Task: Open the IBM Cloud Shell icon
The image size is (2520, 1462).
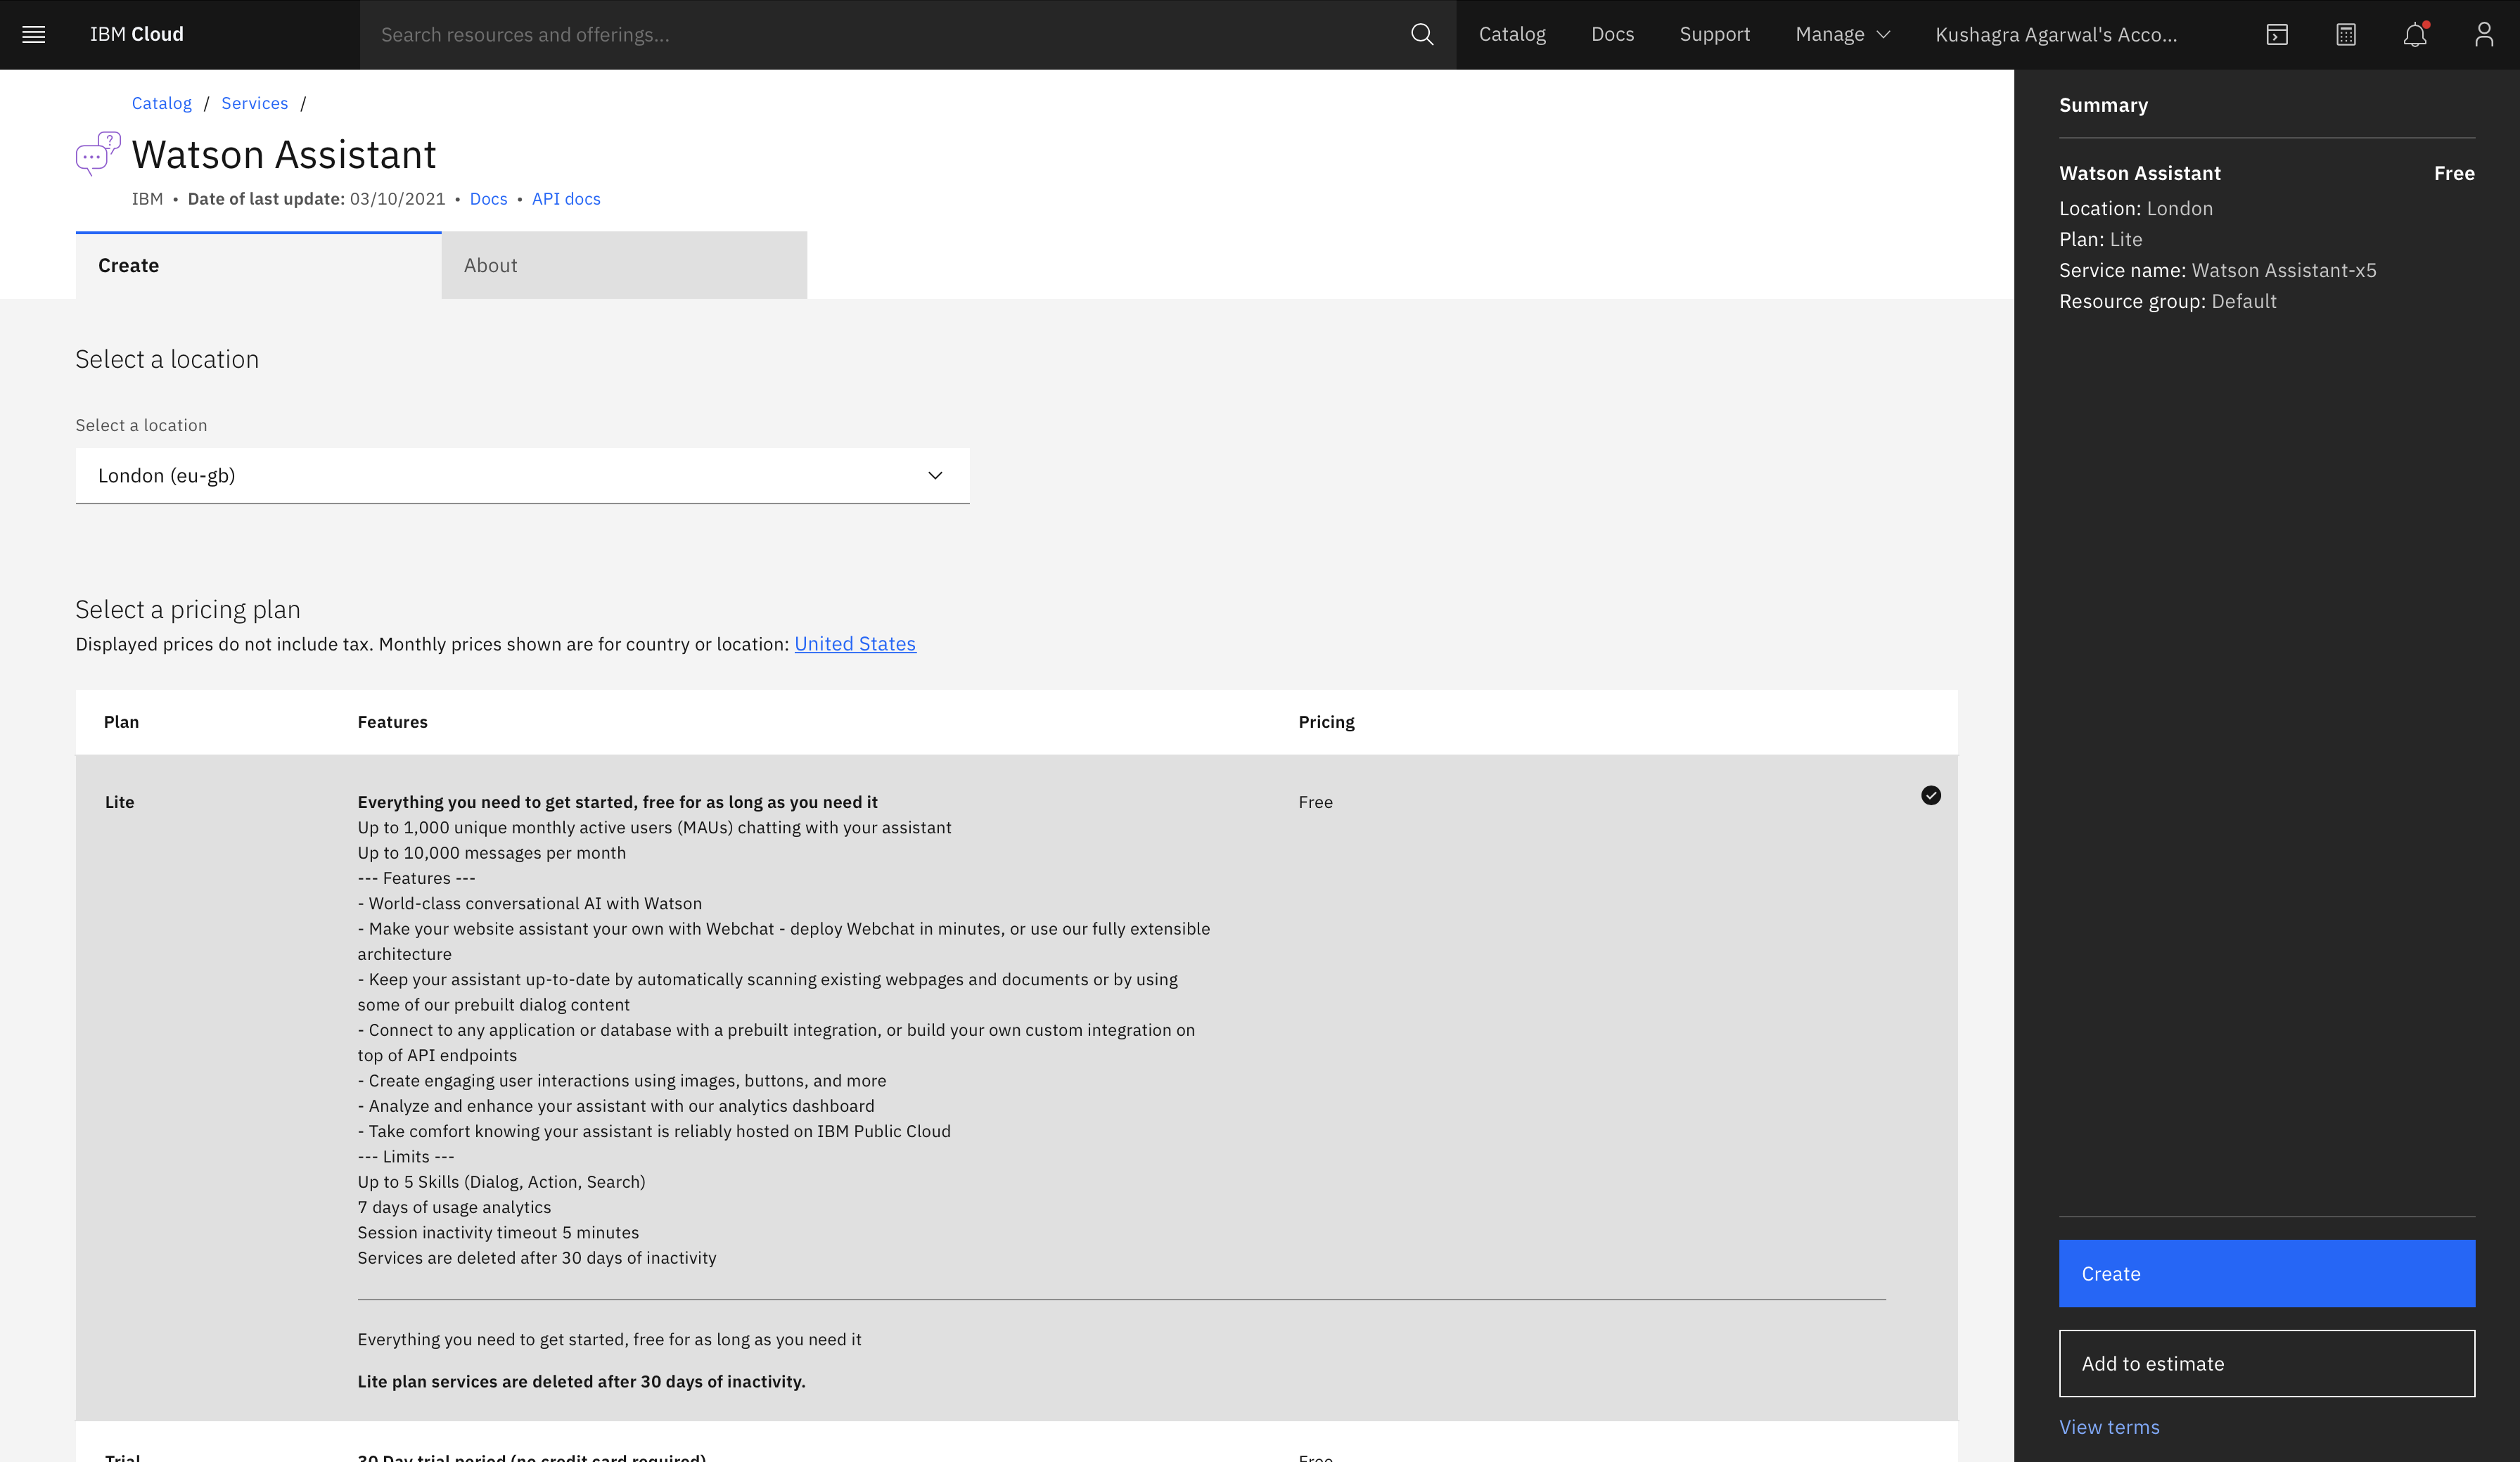Action: tap(2277, 34)
